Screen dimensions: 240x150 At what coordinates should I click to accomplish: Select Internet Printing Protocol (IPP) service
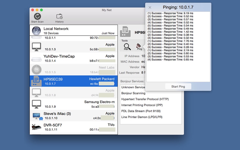pos(142,105)
